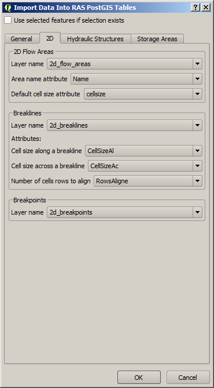Click the QGIS logo in title bar
Viewport: 214px width, 388px height.
(8, 8)
